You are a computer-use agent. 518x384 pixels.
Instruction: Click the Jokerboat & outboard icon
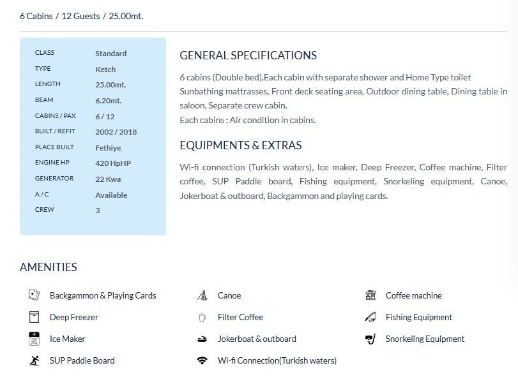click(x=202, y=339)
